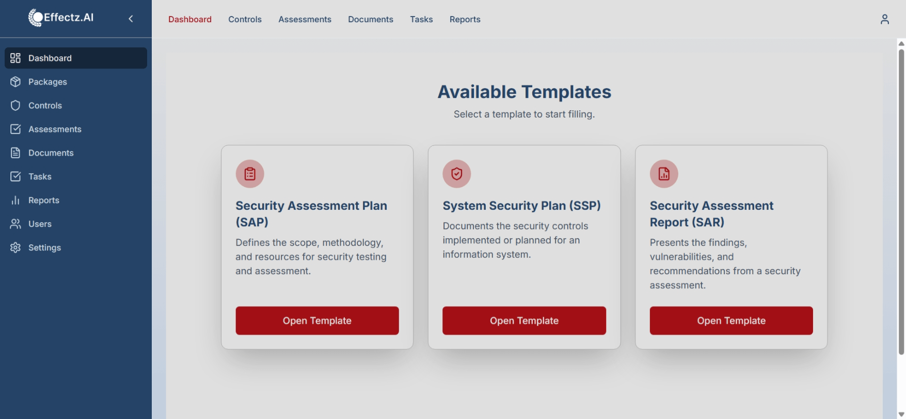Viewport: 906px width, 419px height.
Task: Open the System Security Plan template
Action: 524,321
